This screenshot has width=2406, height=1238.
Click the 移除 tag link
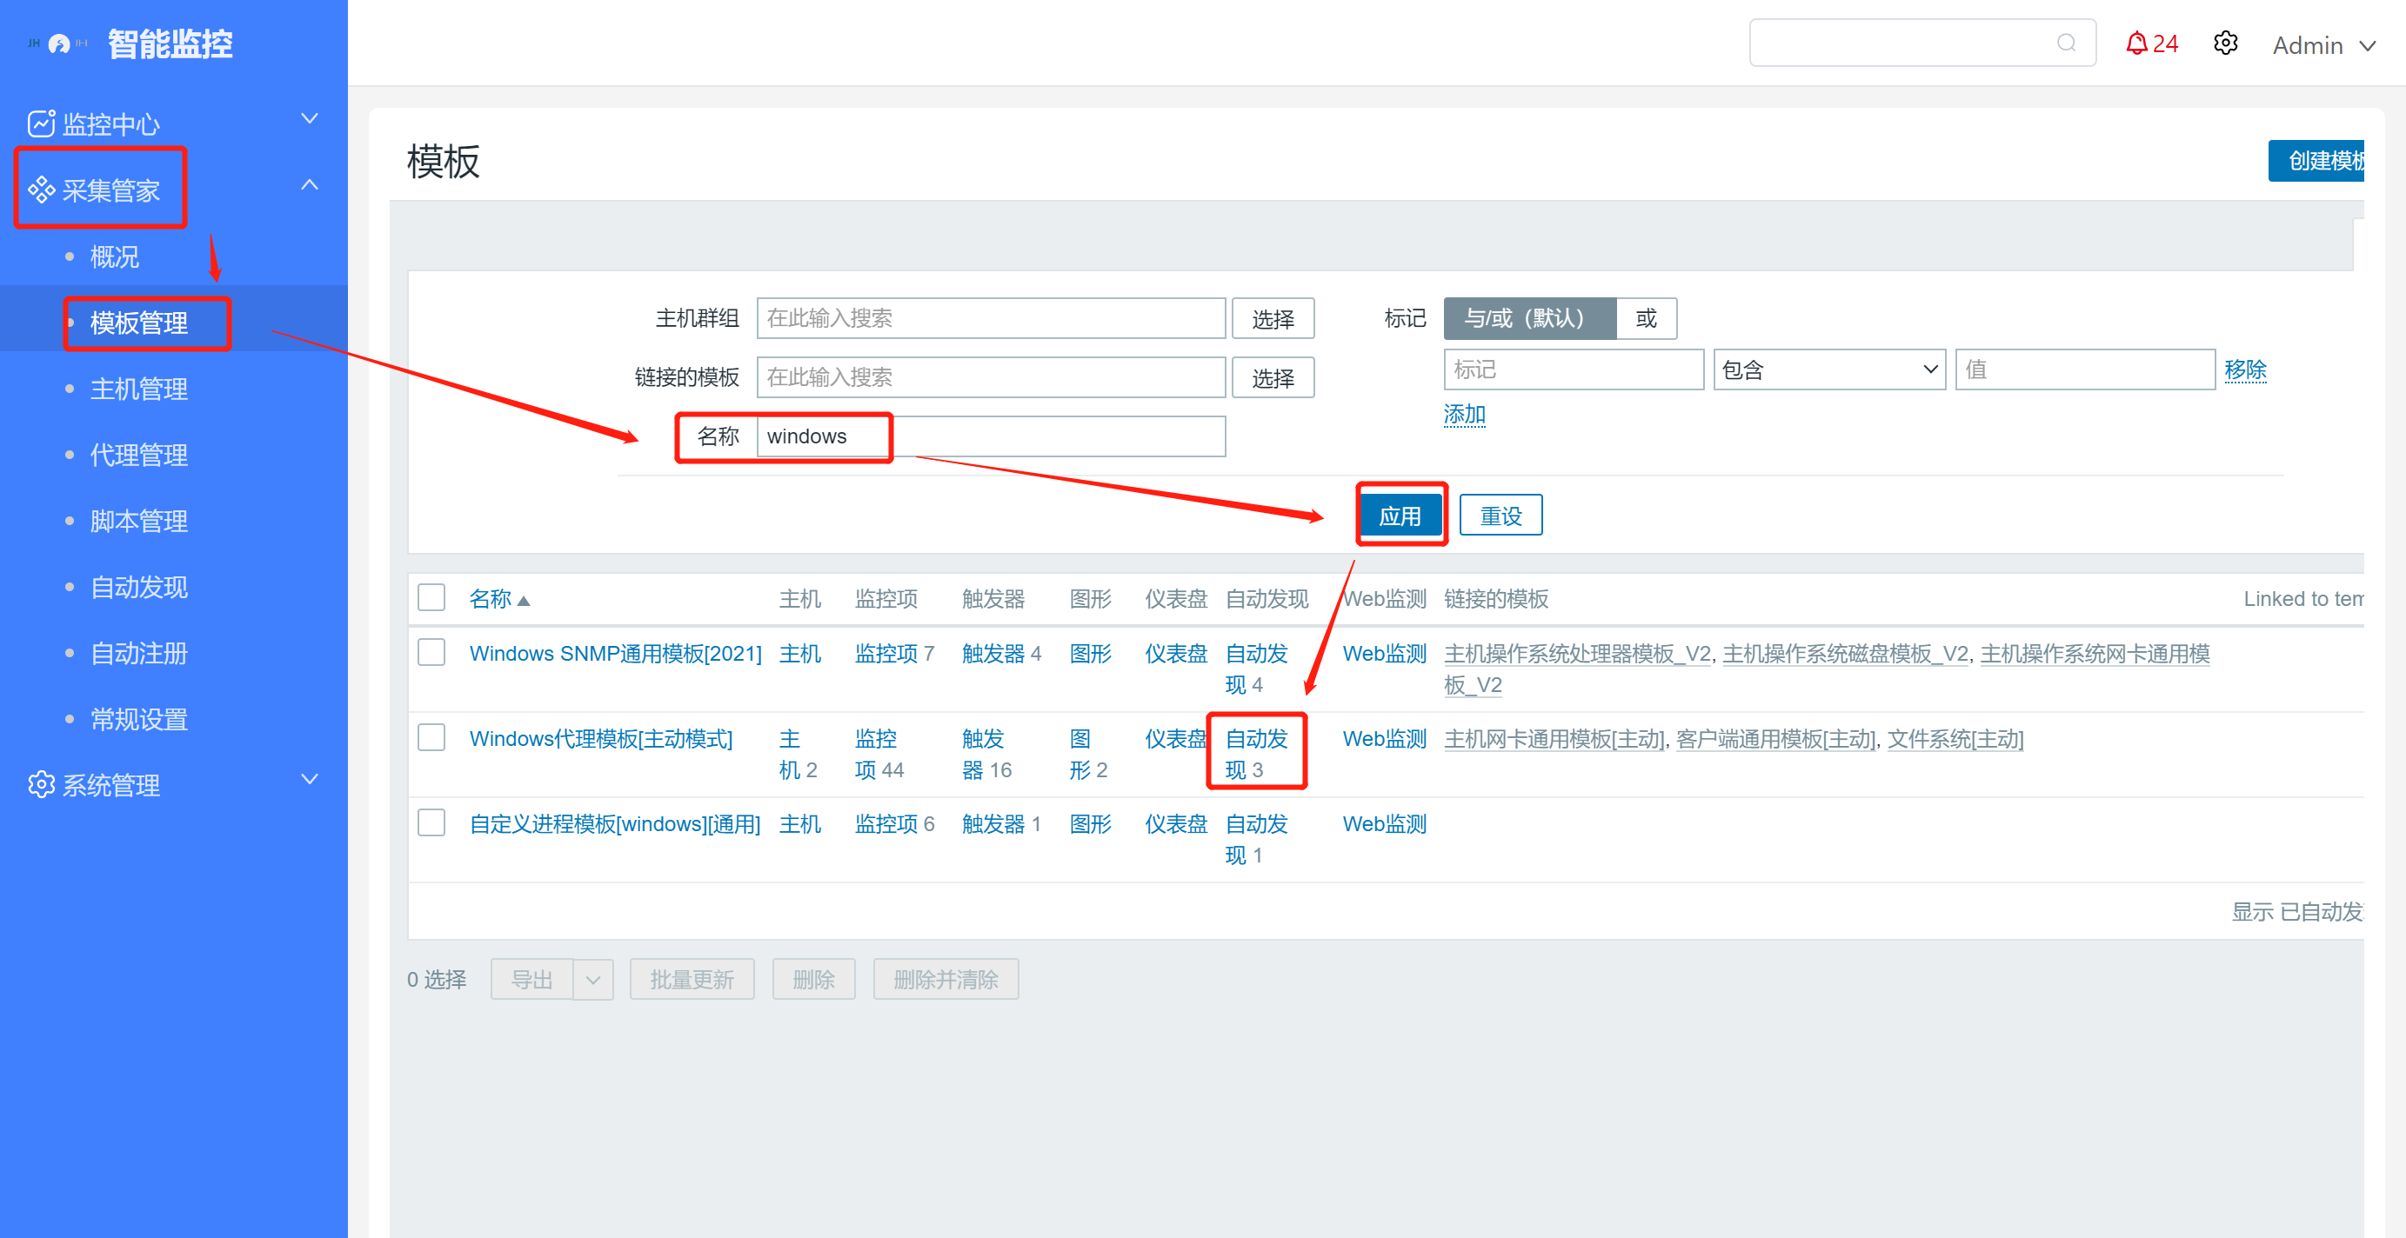[2244, 369]
